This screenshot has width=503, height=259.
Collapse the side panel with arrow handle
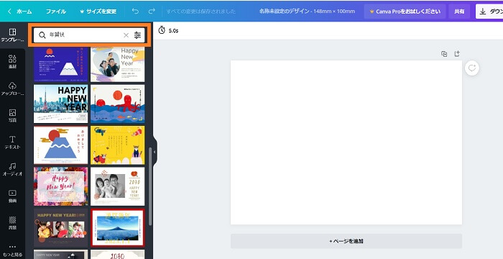(x=154, y=152)
